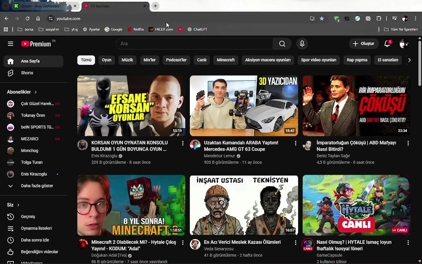
Task: Open the yt iş bookmarks folder
Action: pos(71,29)
